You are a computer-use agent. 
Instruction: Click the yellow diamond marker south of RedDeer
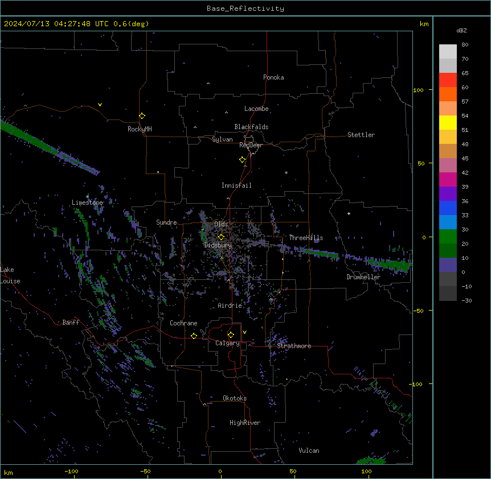(243, 160)
